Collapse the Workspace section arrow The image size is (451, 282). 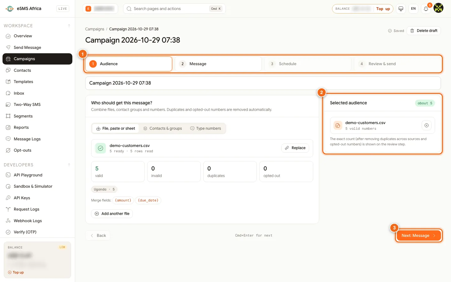tap(69, 26)
